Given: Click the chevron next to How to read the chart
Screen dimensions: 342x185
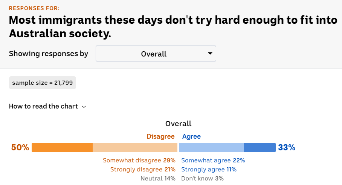Looking at the screenshot, I should pyautogui.click(x=84, y=107).
